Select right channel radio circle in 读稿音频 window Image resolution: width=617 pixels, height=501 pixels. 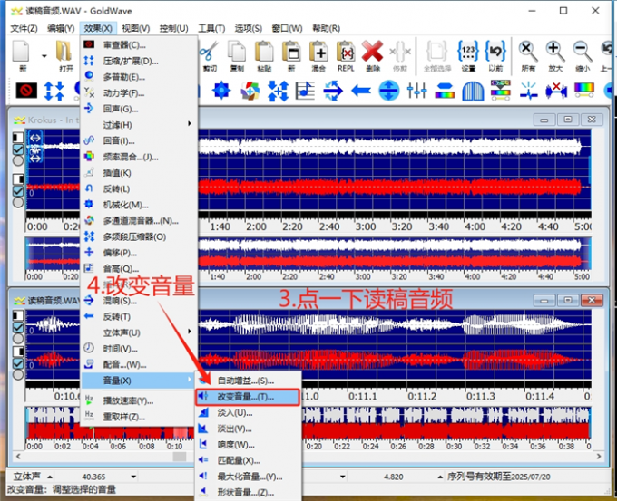coord(18,374)
